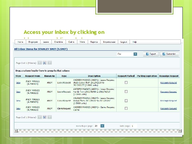The width and height of the screenshot is (192, 144).
Task: Sort by Reassign Request column header
Action: [169, 76]
